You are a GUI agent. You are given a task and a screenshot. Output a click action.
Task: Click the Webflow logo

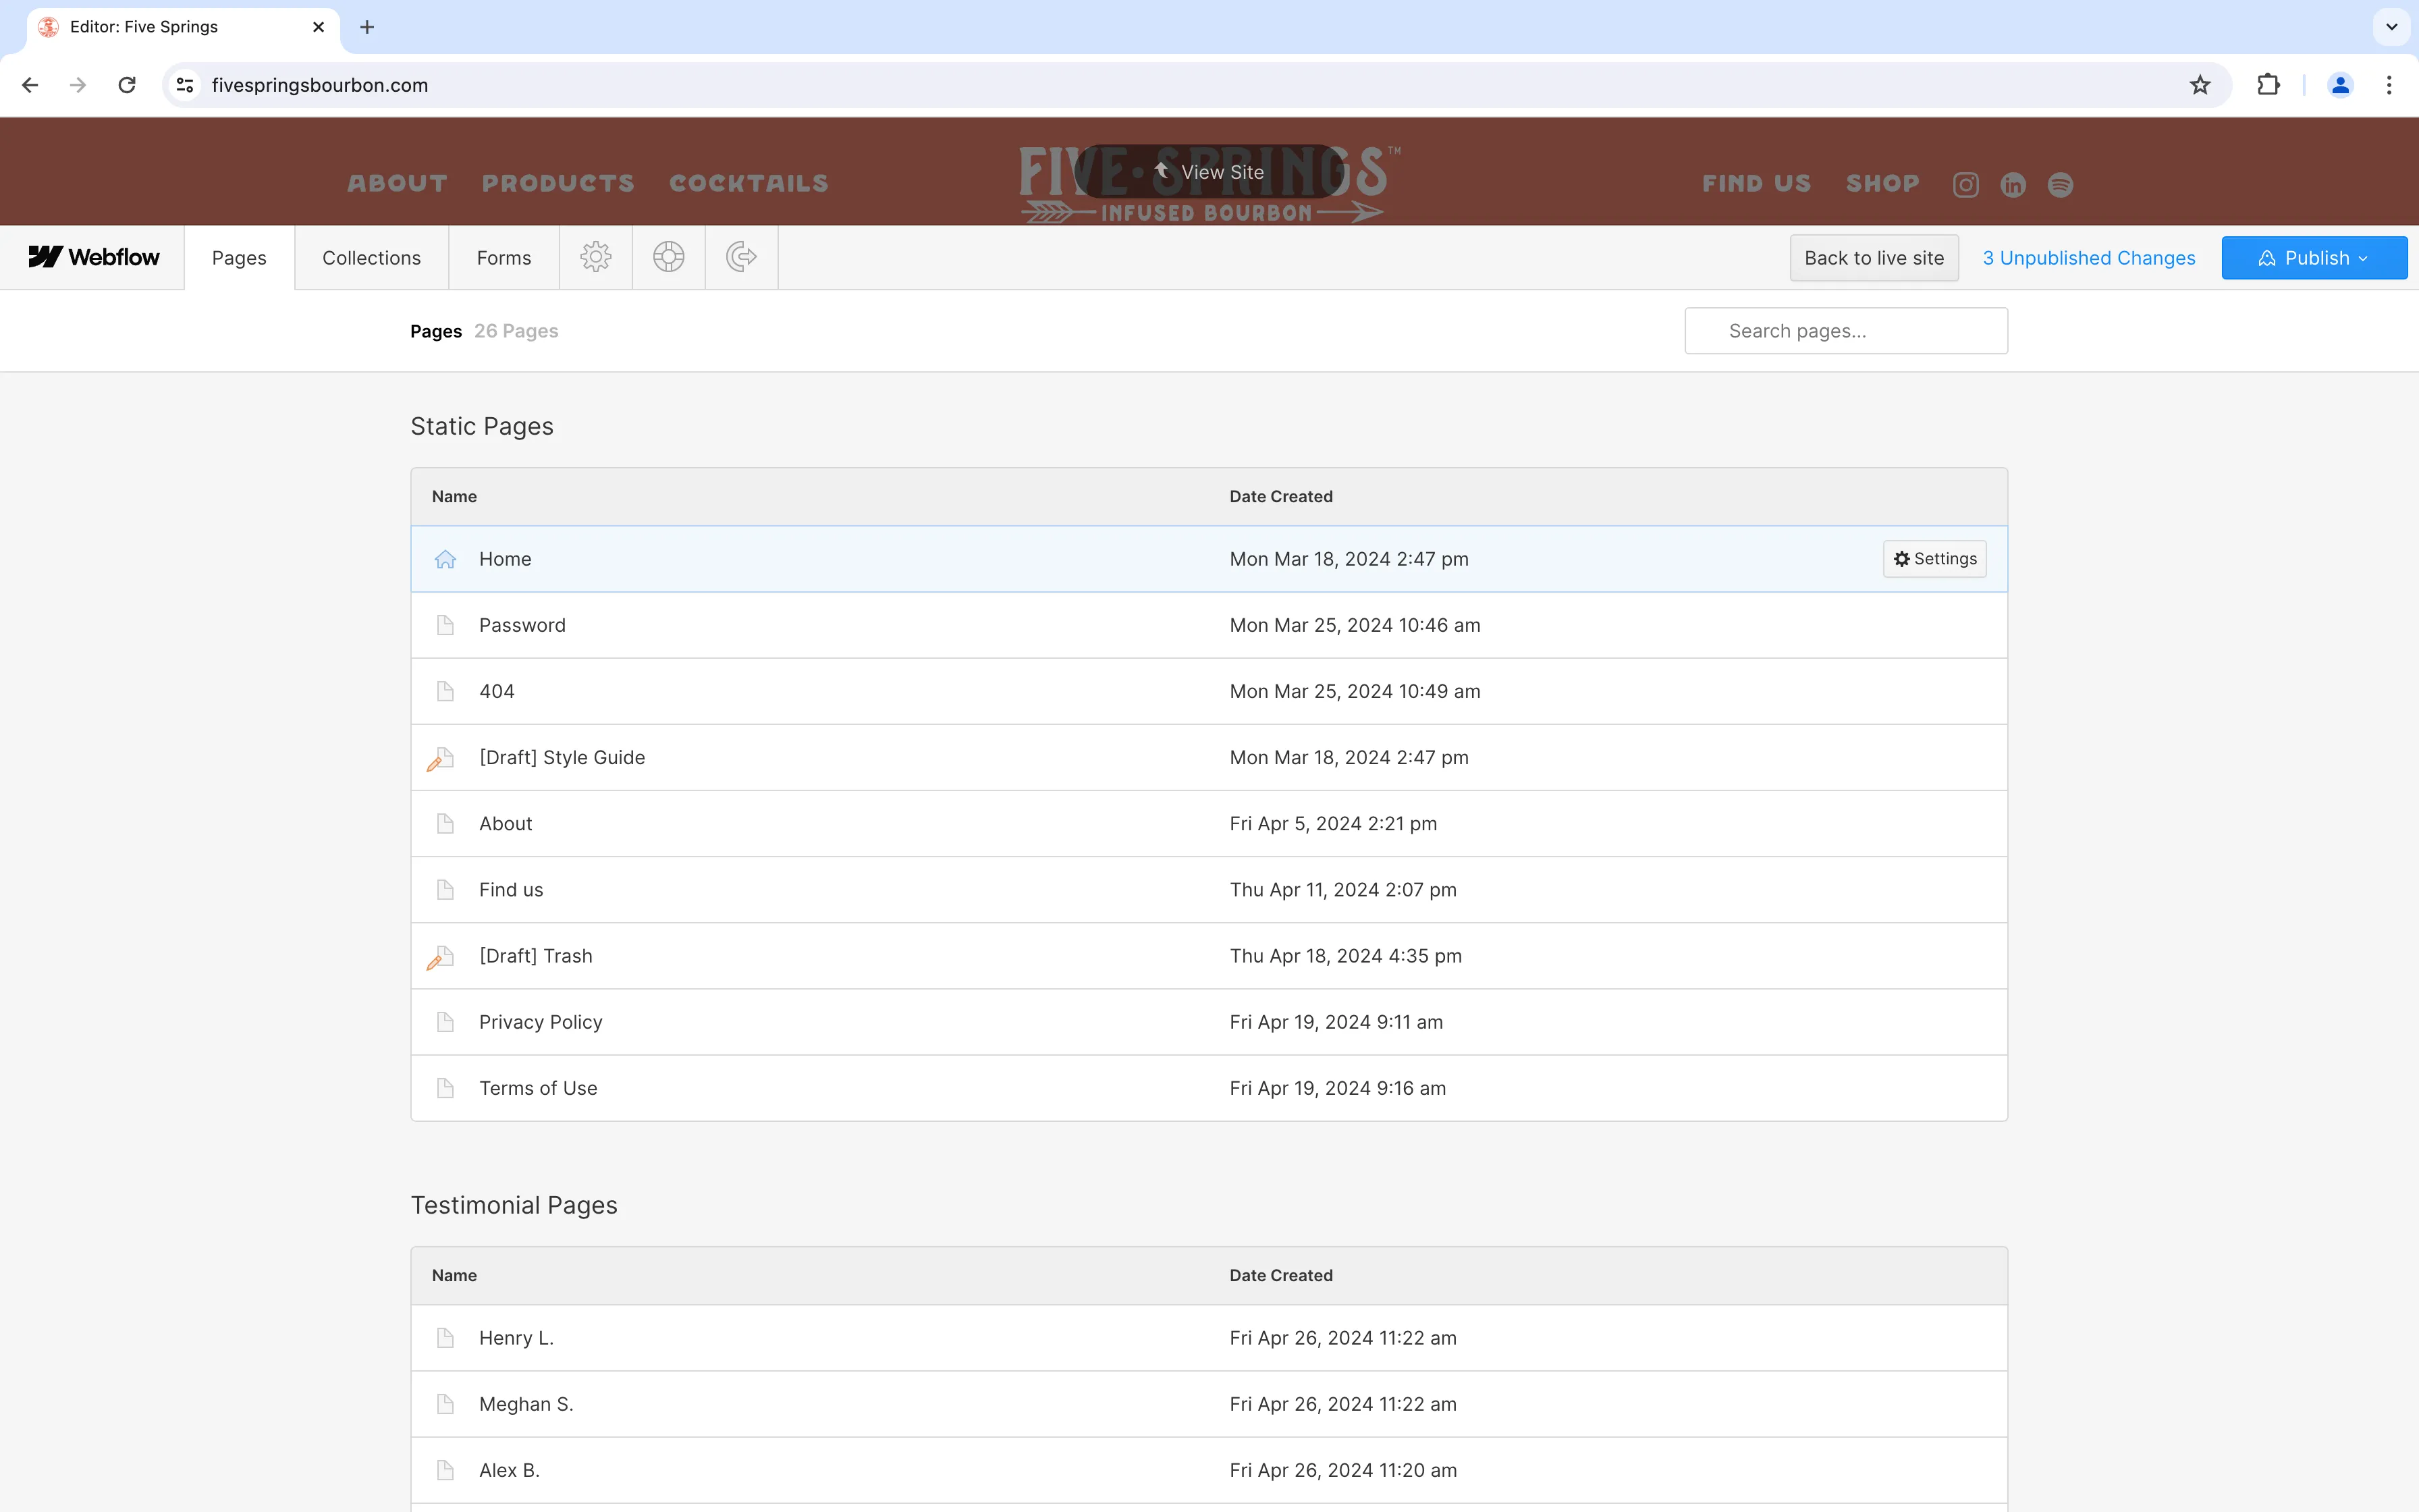(x=93, y=257)
